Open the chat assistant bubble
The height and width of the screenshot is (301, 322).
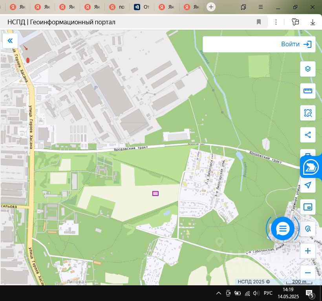click(x=282, y=228)
